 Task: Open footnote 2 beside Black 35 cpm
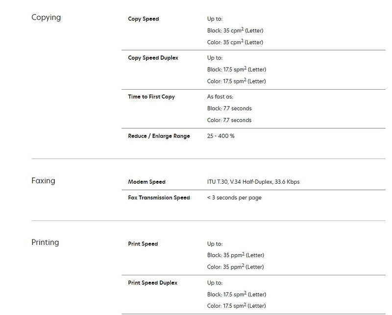[242, 29]
